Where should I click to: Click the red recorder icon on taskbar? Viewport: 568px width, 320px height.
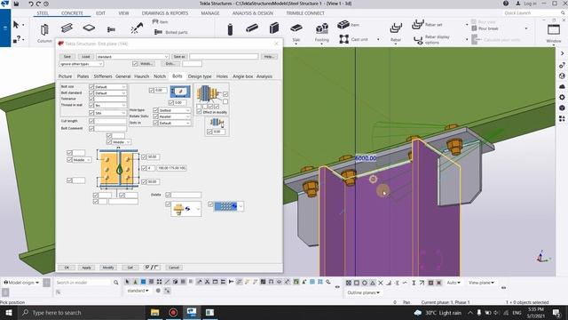(173, 312)
